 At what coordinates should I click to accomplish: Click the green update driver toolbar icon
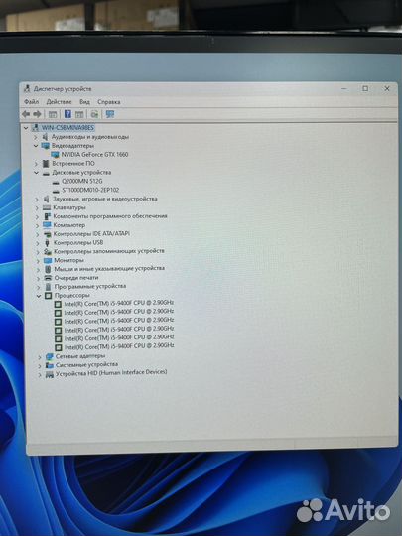click(94, 114)
